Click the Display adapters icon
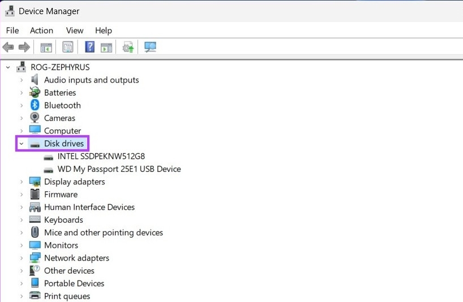Screen dimensions: 463x302 tap(35, 182)
